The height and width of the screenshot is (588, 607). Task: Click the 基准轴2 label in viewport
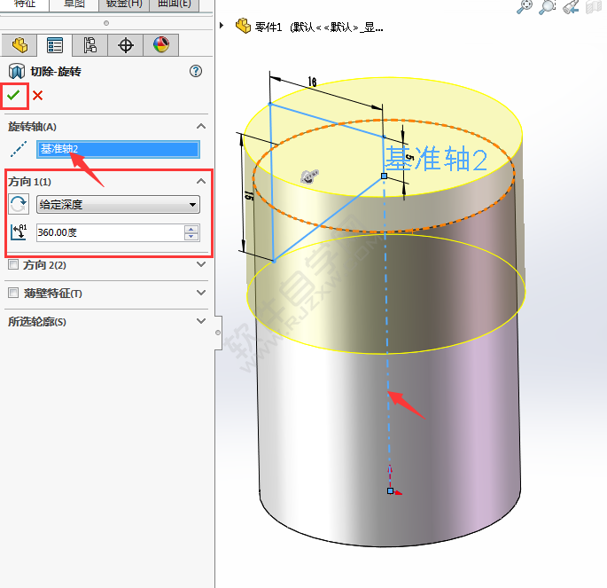(x=437, y=159)
